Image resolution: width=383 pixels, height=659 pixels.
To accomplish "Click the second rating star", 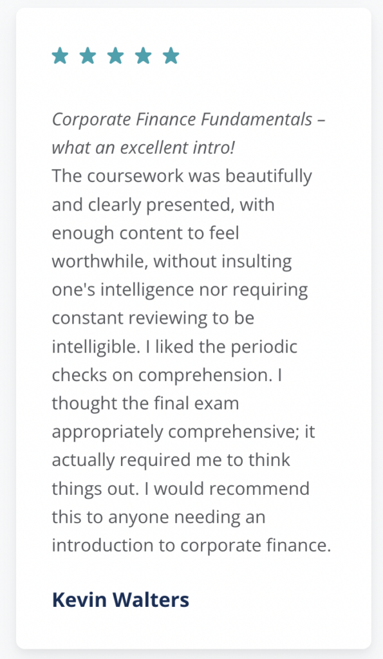I will click(88, 55).
